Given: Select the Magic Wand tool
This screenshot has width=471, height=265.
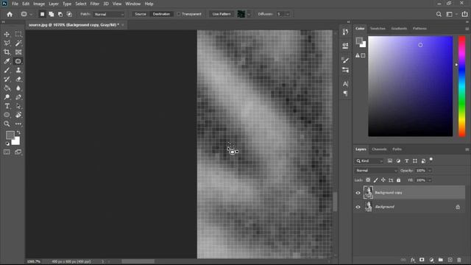Looking at the screenshot, I should coord(18,43).
